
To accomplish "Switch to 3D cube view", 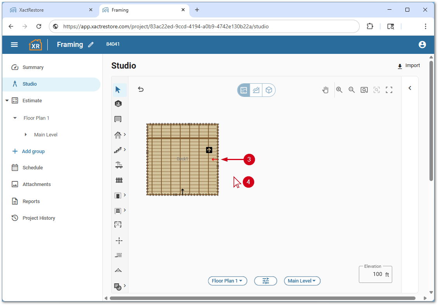I will coord(269,90).
